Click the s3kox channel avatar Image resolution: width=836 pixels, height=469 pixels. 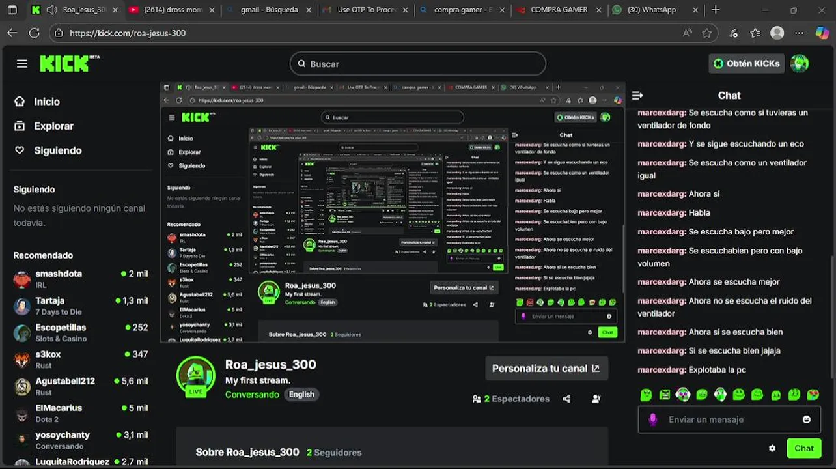(22, 360)
